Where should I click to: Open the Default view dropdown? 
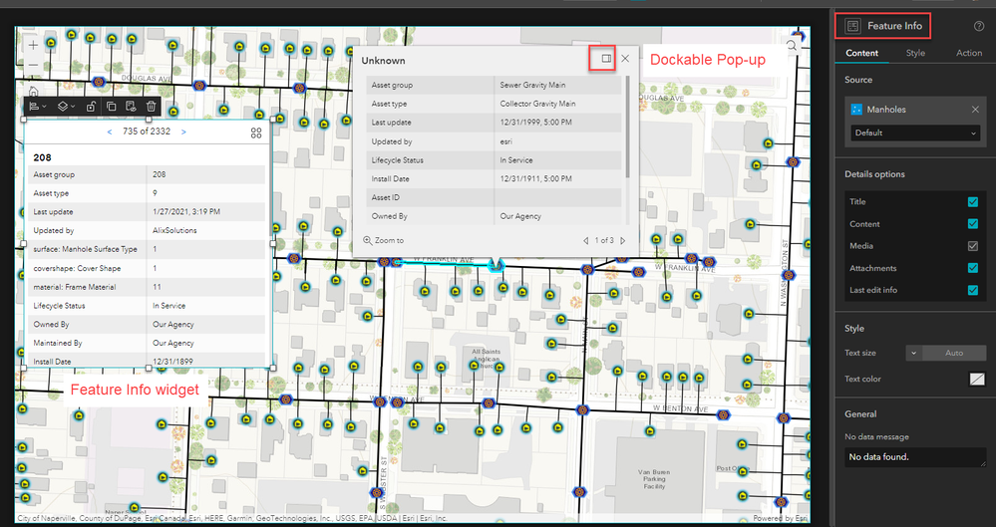[914, 132]
